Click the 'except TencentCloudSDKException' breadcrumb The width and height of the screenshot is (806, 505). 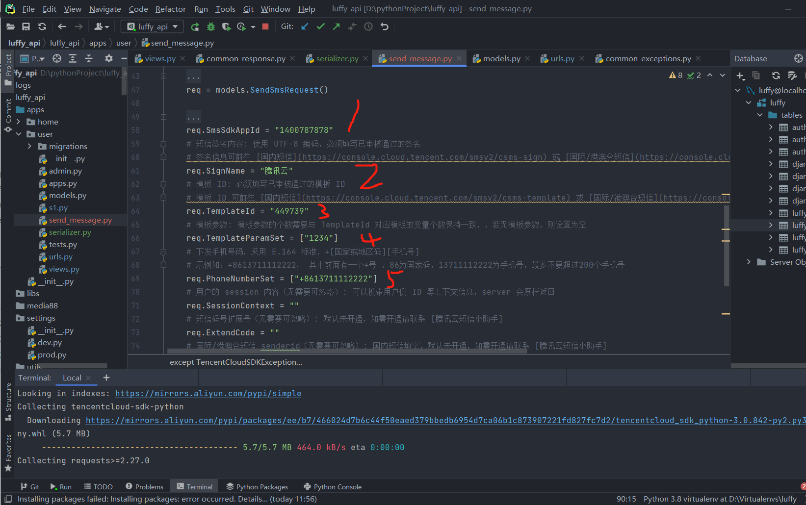[x=235, y=362]
